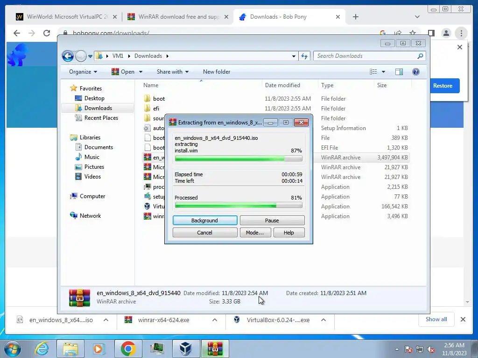Click the Explorer forward arrow button
The height and width of the screenshot is (358, 478).
pyautogui.click(x=81, y=56)
